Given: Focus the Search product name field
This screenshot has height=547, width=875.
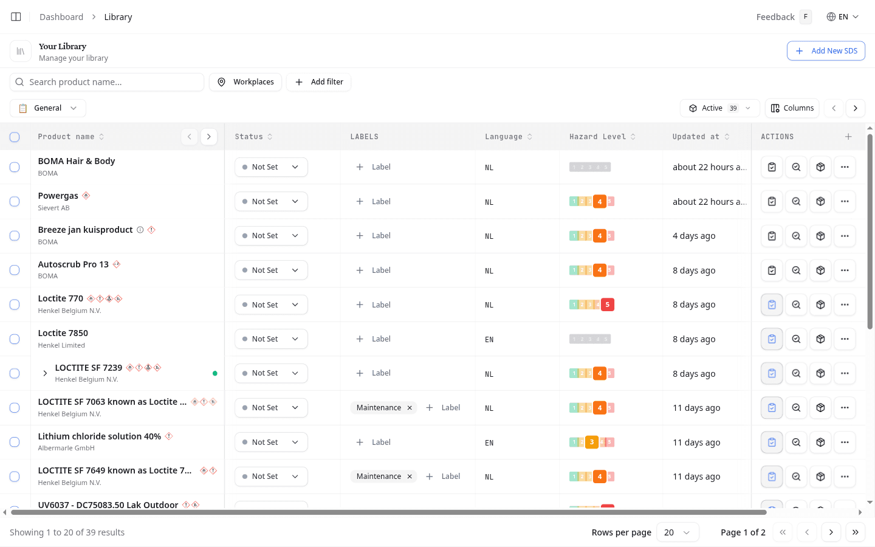Looking at the screenshot, I should [x=107, y=82].
